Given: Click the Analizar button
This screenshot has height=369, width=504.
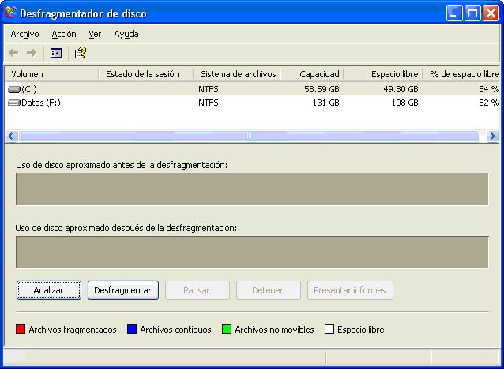Looking at the screenshot, I should click(49, 290).
